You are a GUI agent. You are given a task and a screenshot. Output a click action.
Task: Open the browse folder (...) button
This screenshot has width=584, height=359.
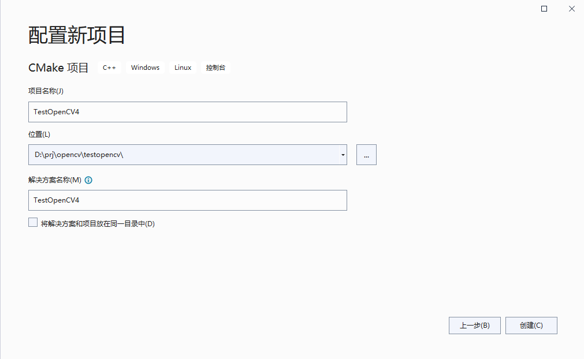366,154
